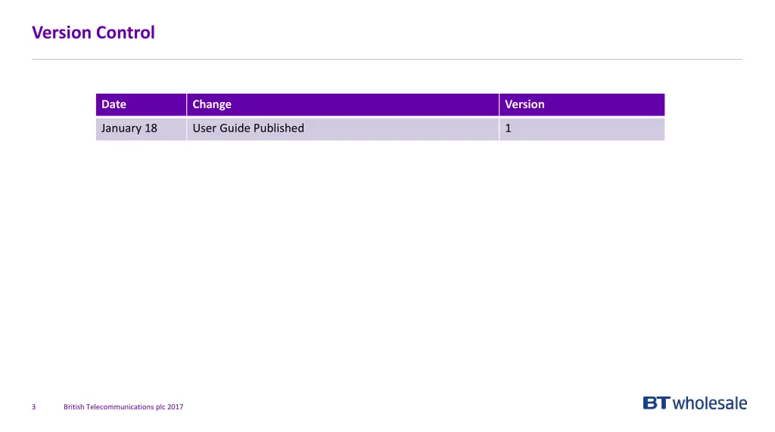Select the Version column header
Viewport: 775px width, 432px height.
(524, 104)
